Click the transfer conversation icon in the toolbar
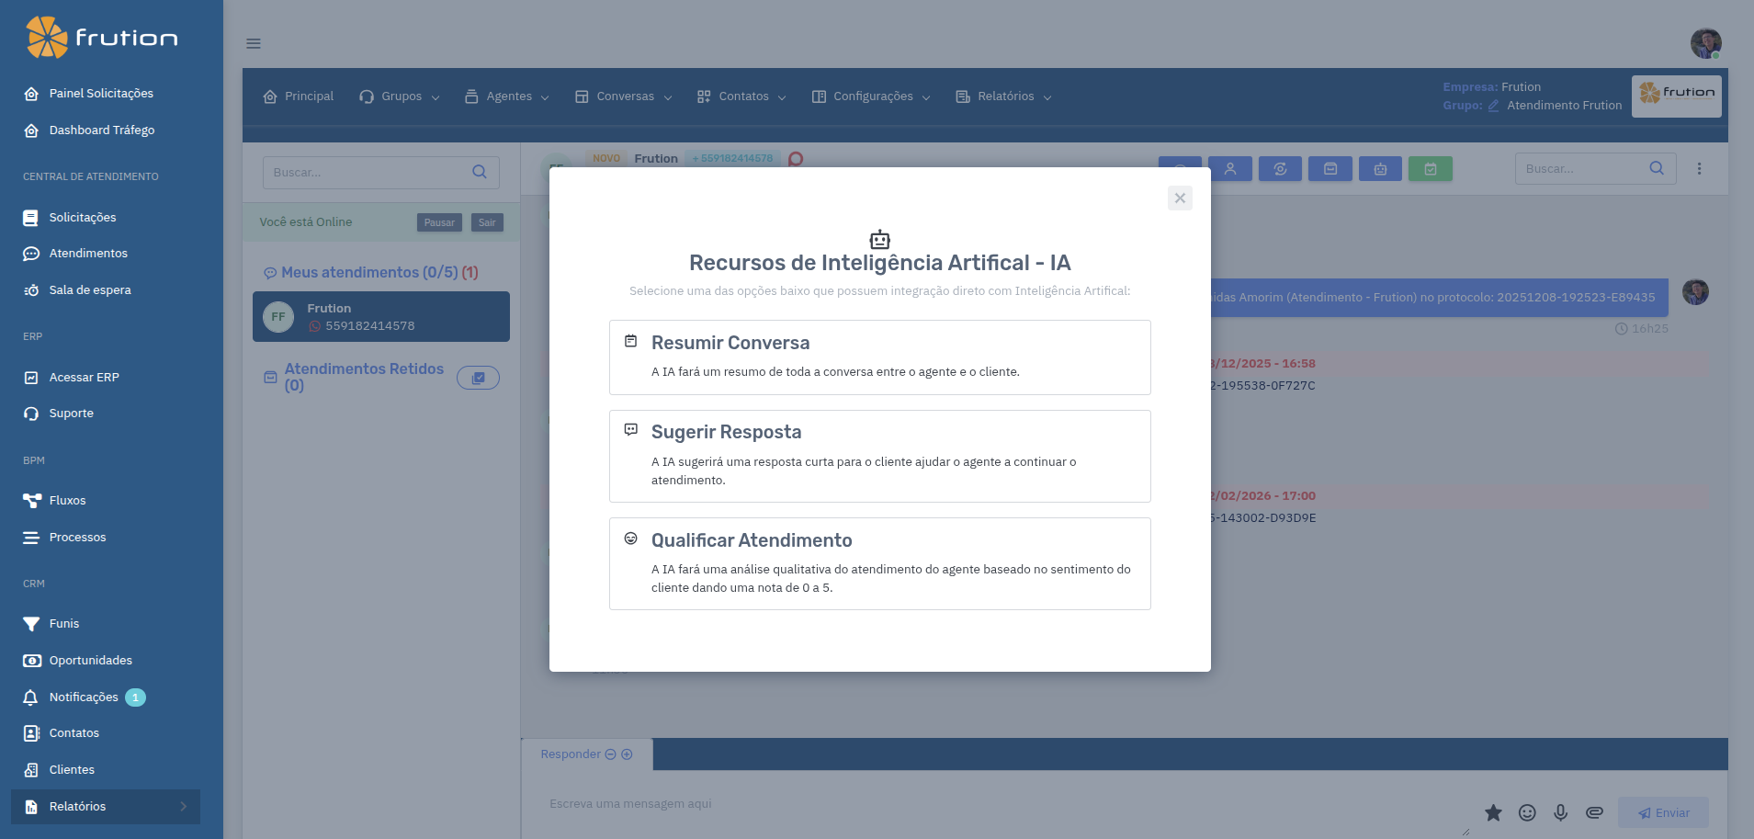 [x=1280, y=168]
